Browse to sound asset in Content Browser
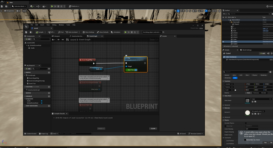273x148 pixels. coord(31,32)
